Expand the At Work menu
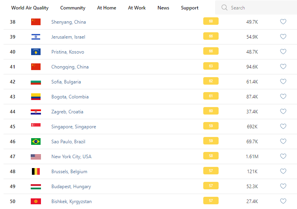Screen dimensions: 297x209 (x=137, y=8)
